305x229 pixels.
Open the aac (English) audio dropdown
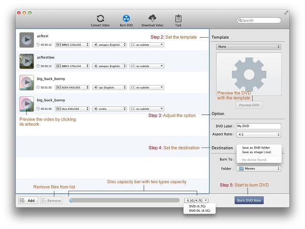pyautogui.click(x=109, y=88)
